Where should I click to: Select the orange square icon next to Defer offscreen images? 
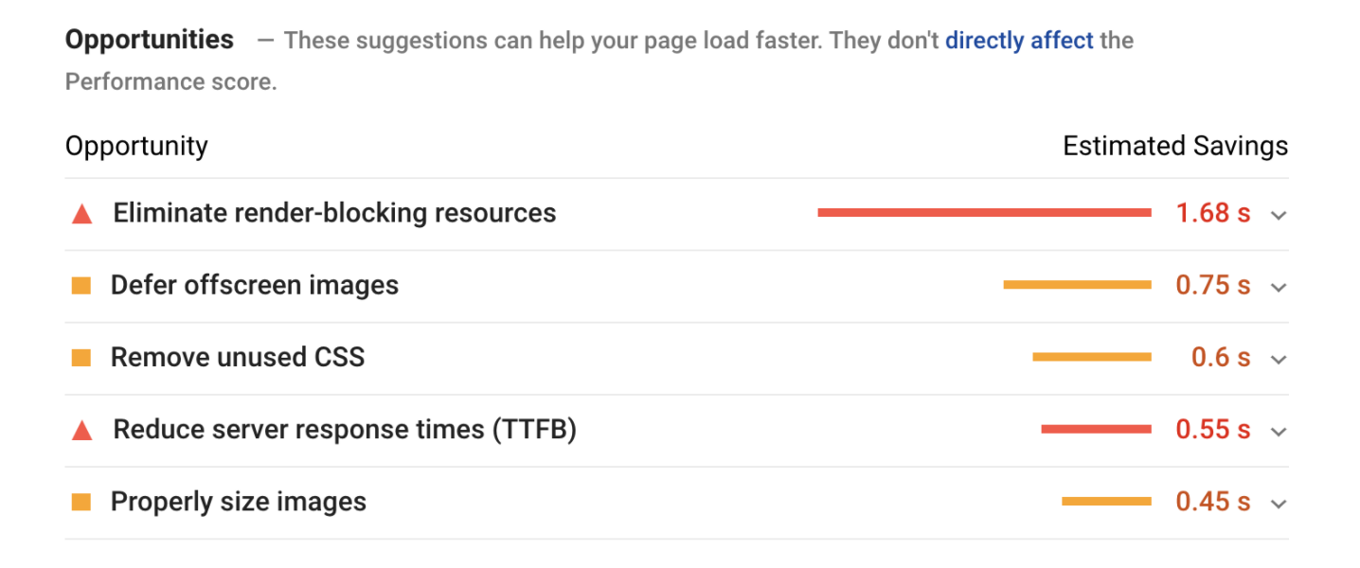pyautogui.click(x=81, y=285)
